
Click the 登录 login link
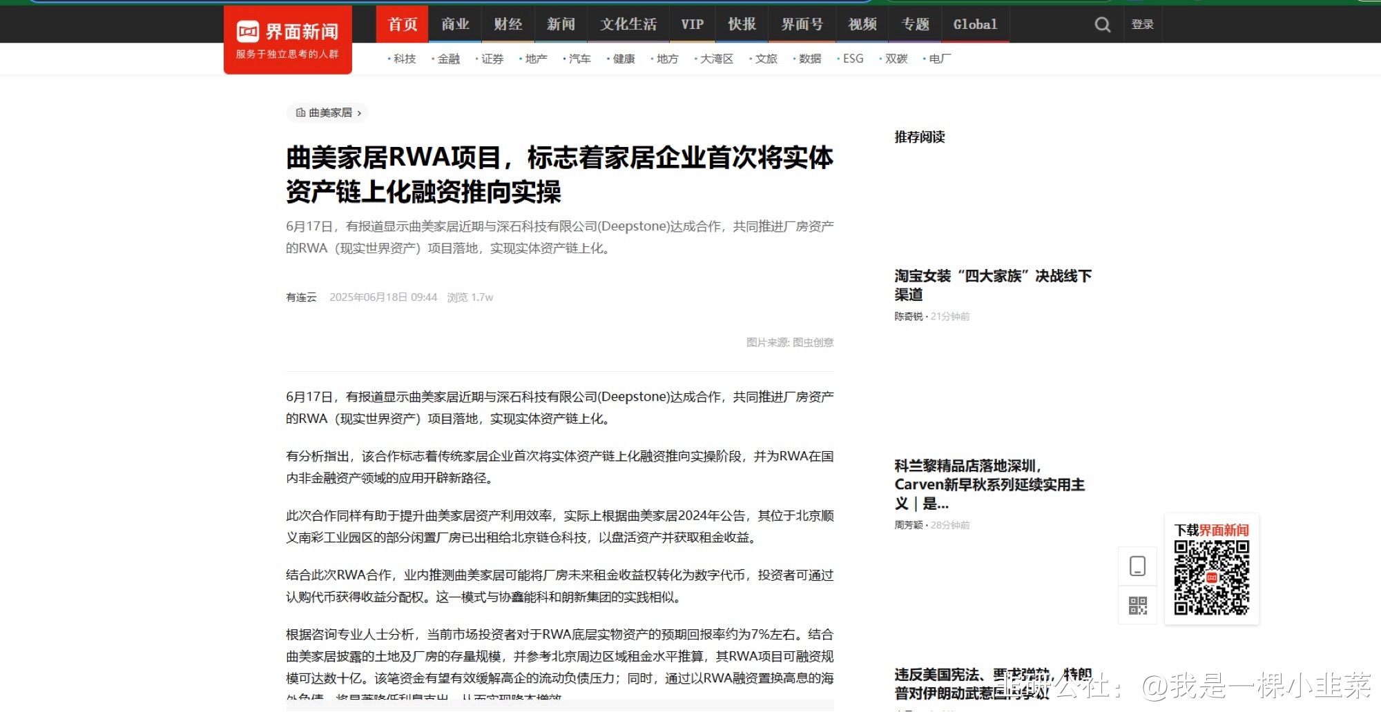pyautogui.click(x=1142, y=25)
